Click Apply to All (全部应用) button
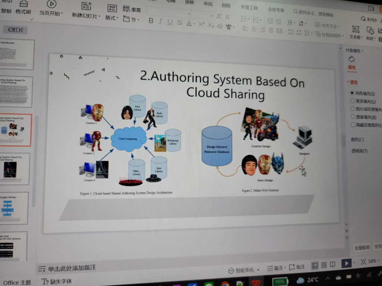 pyautogui.click(x=362, y=248)
